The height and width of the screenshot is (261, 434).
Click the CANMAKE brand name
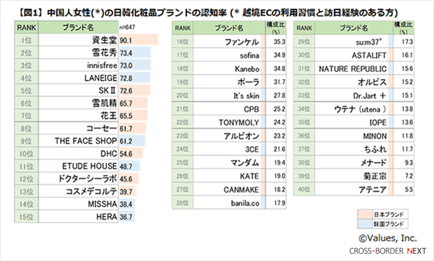(x=241, y=190)
